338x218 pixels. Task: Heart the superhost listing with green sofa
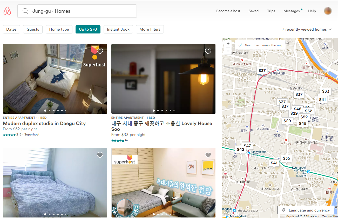coord(208,155)
